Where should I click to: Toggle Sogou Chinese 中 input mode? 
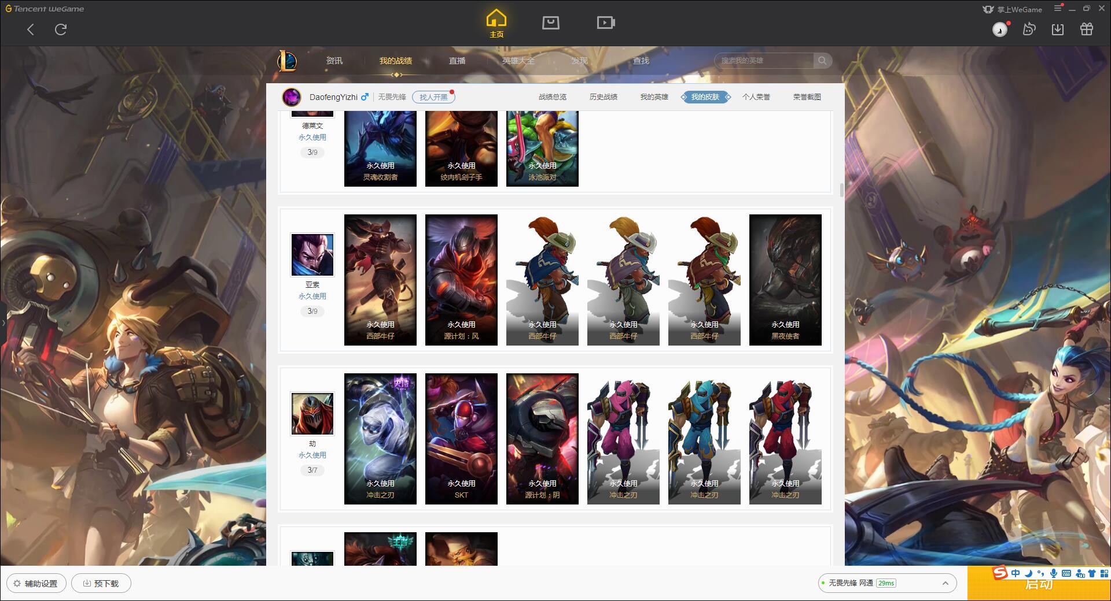click(1016, 573)
